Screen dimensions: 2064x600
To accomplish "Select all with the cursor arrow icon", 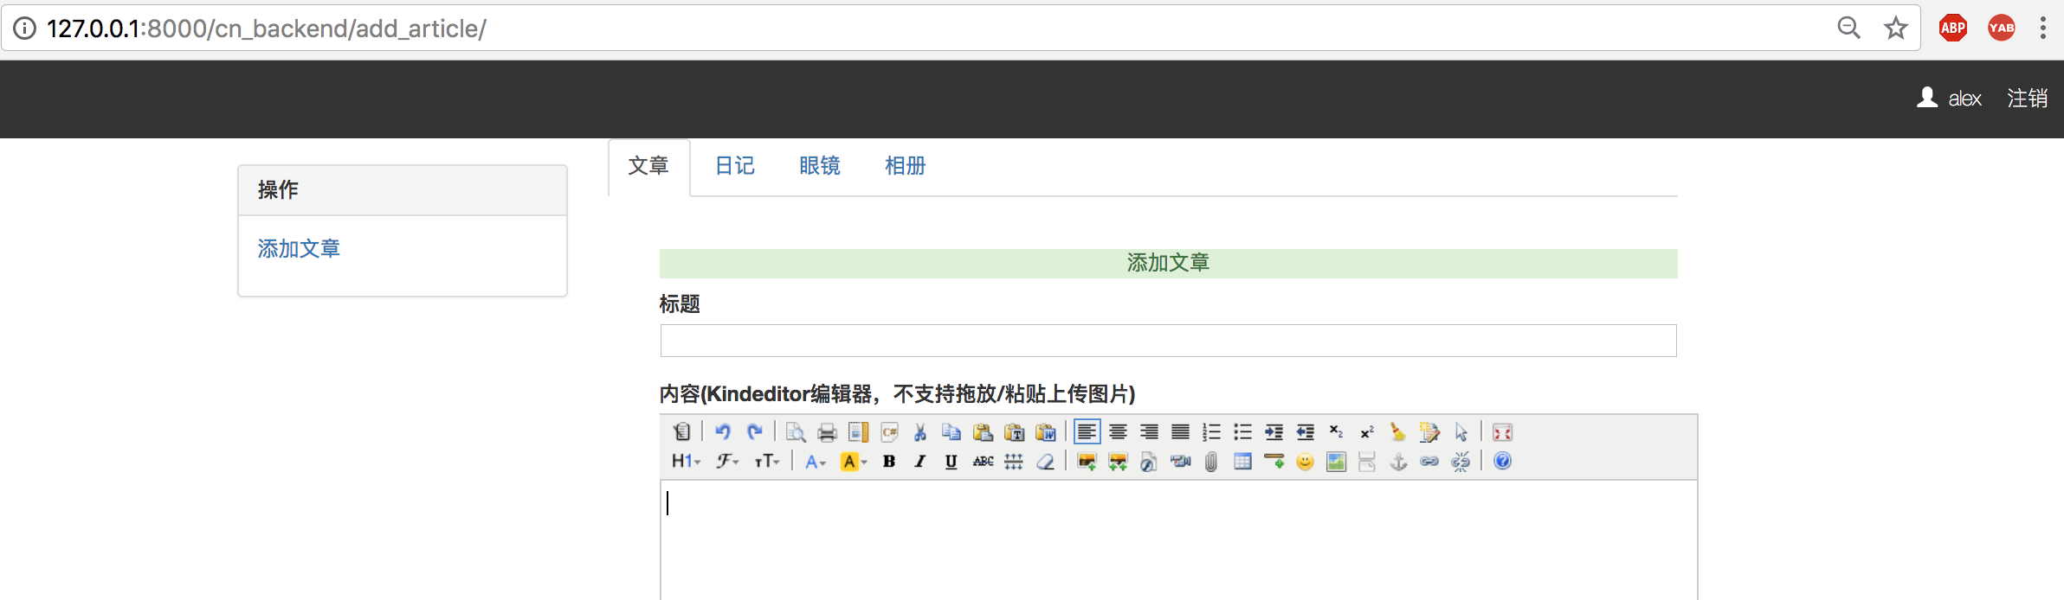I will click(1461, 431).
